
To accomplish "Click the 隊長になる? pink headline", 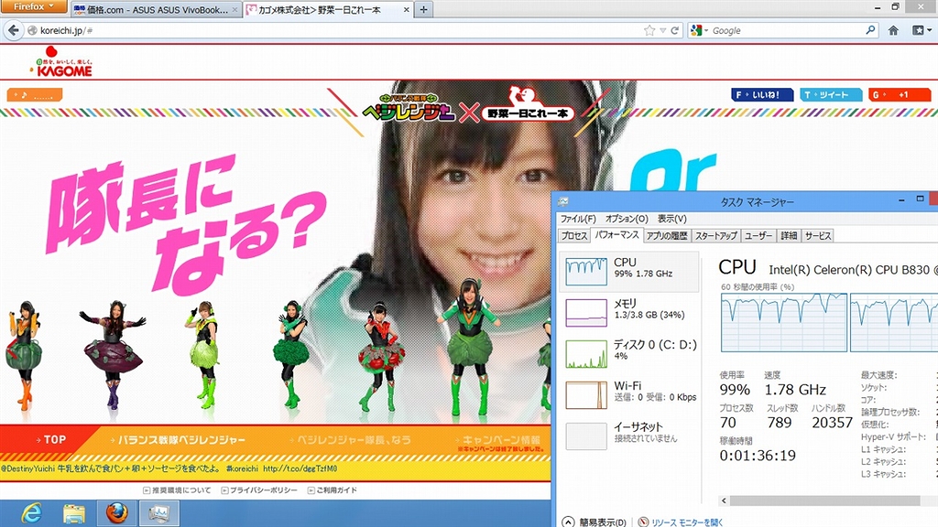I will (x=185, y=224).
